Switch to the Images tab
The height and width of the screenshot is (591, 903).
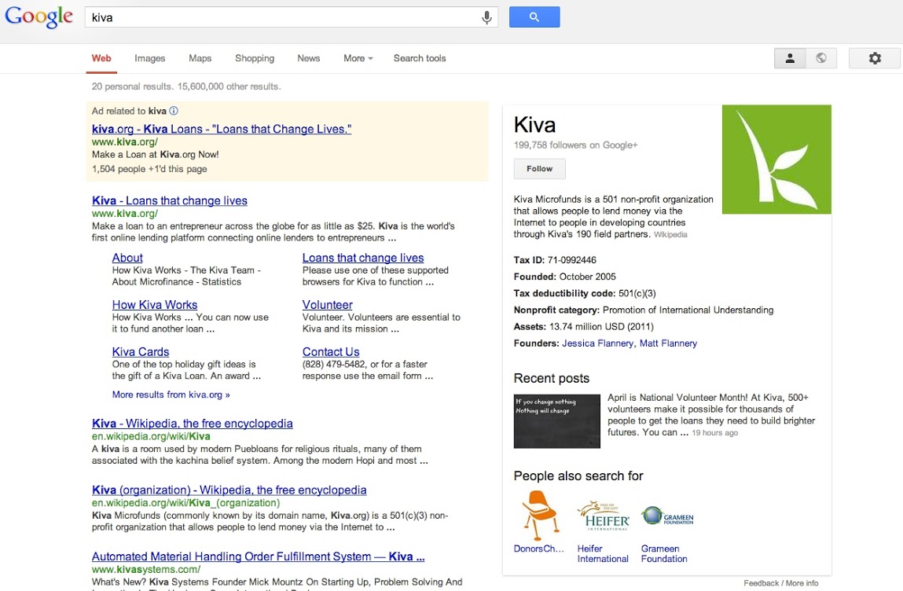coord(150,58)
